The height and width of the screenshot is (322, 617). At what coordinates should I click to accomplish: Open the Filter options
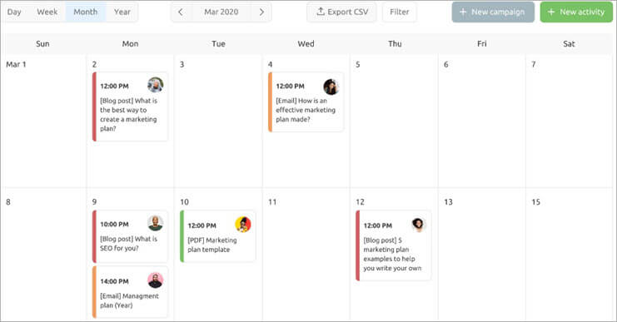(400, 12)
